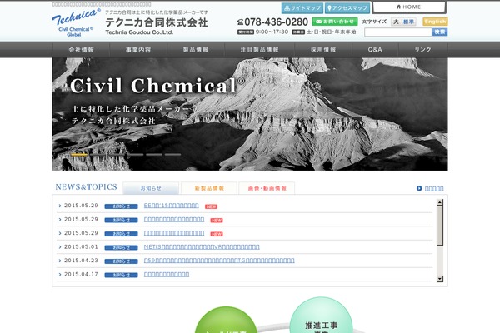Click the Technica Civil Chemical Global logo

point(76,22)
